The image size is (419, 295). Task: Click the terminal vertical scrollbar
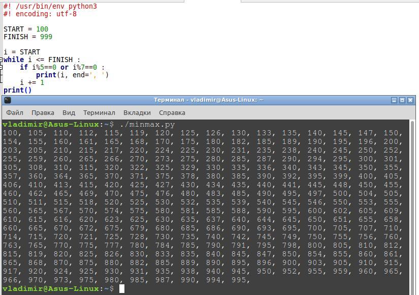point(412,207)
